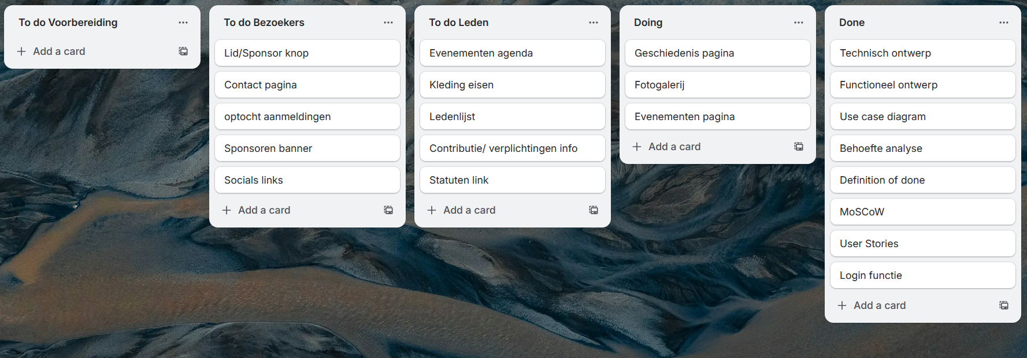This screenshot has width=1027, height=358.
Task: Open the To do Leden list actions menu
Action: 594,23
